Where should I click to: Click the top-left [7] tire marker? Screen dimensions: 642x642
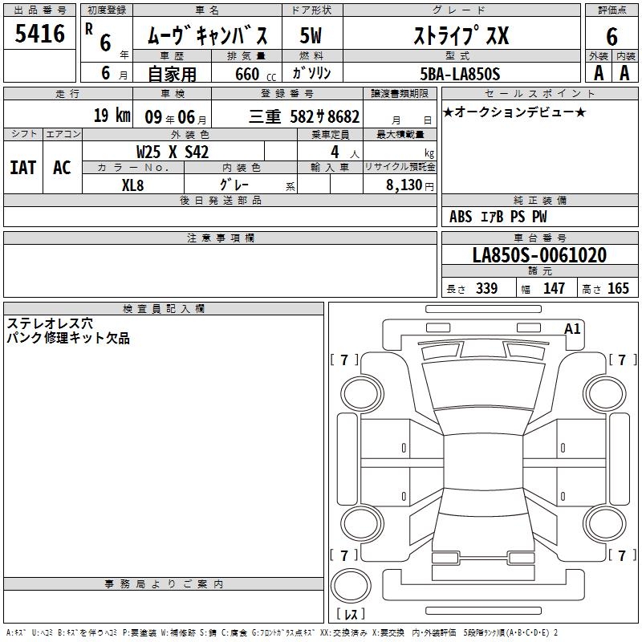point(345,360)
